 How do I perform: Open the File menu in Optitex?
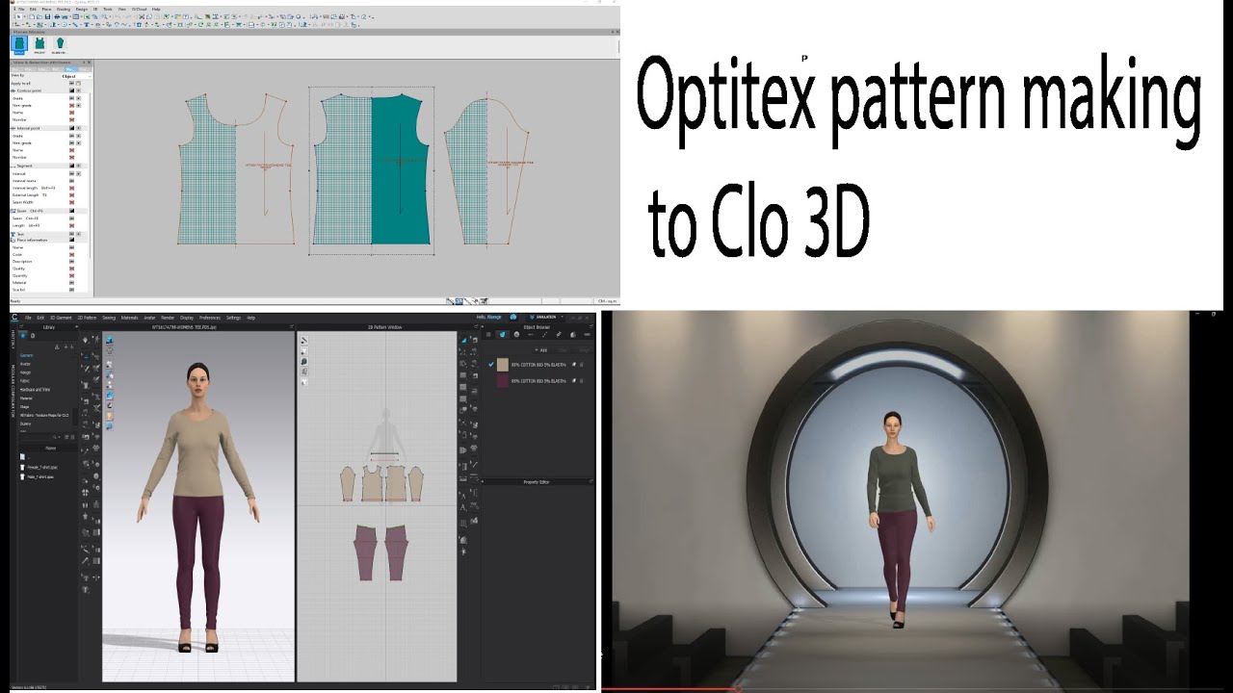pyautogui.click(x=21, y=10)
